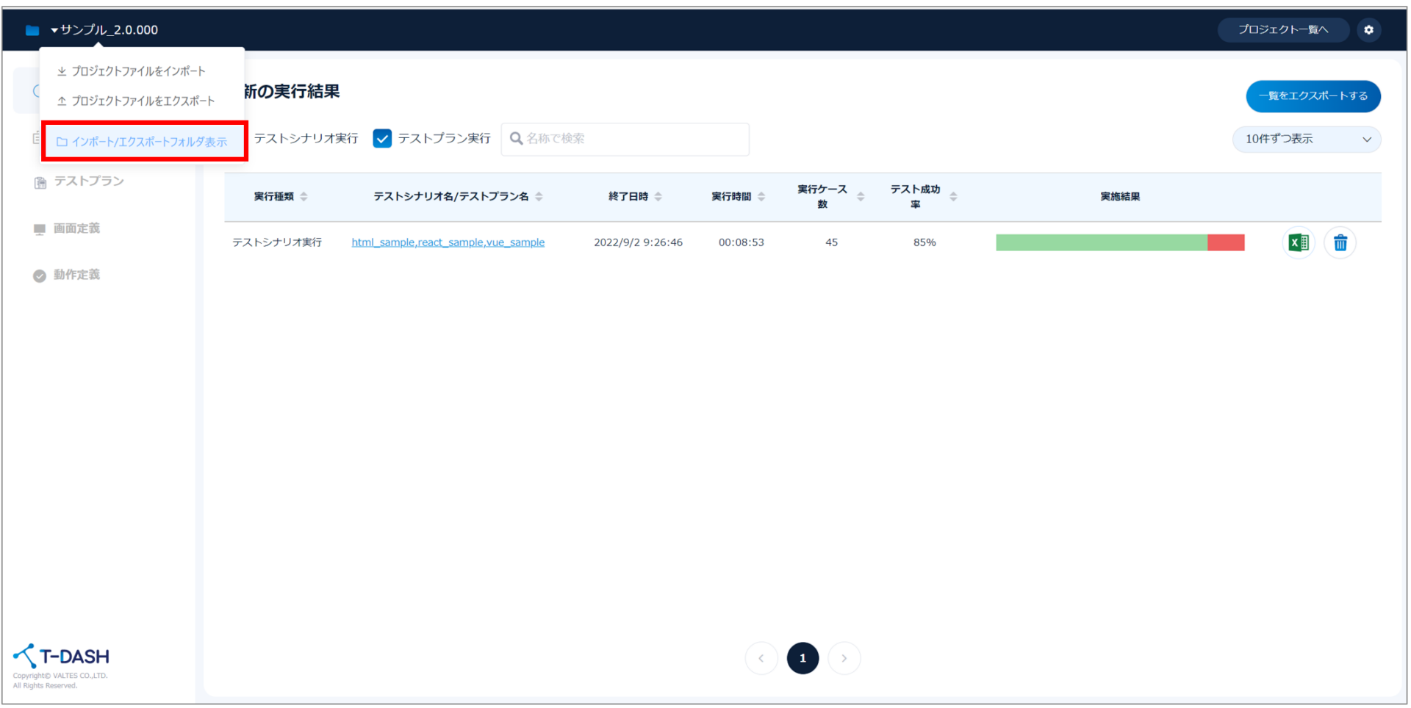Click the 名称で検索 search field
This screenshot has width=1411, height=708.
tap(632, 139)
